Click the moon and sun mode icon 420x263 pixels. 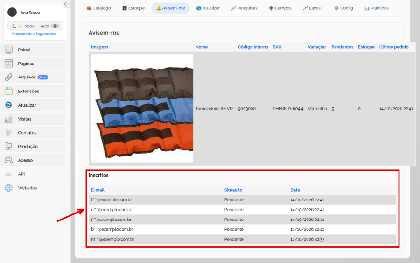tap(17, 26)
